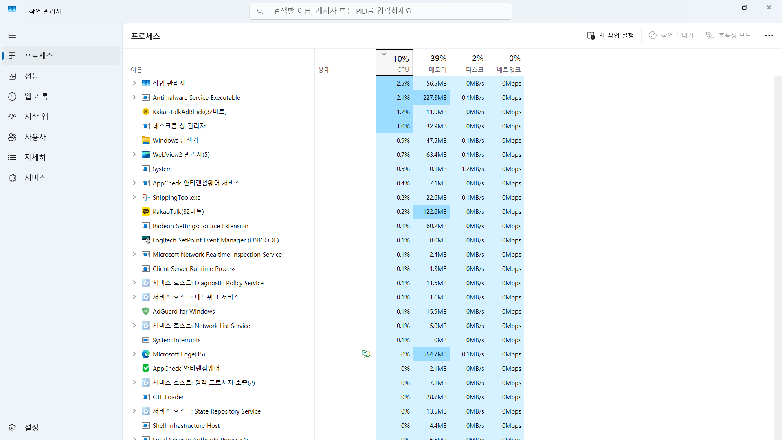Switch to the 자세히 tab

tap(61, 157)
